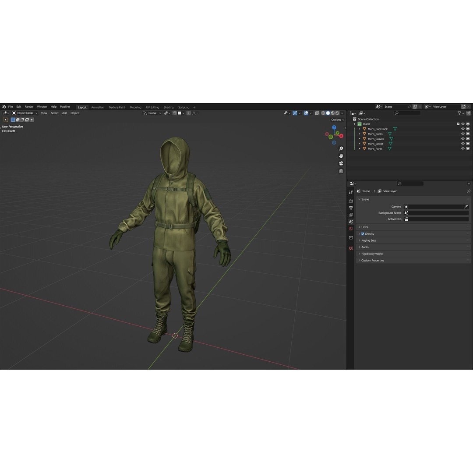Click the Mens_BackPack mesh data triangle icon
Screen dimensions: 473x473
click(x=395, y=129)
